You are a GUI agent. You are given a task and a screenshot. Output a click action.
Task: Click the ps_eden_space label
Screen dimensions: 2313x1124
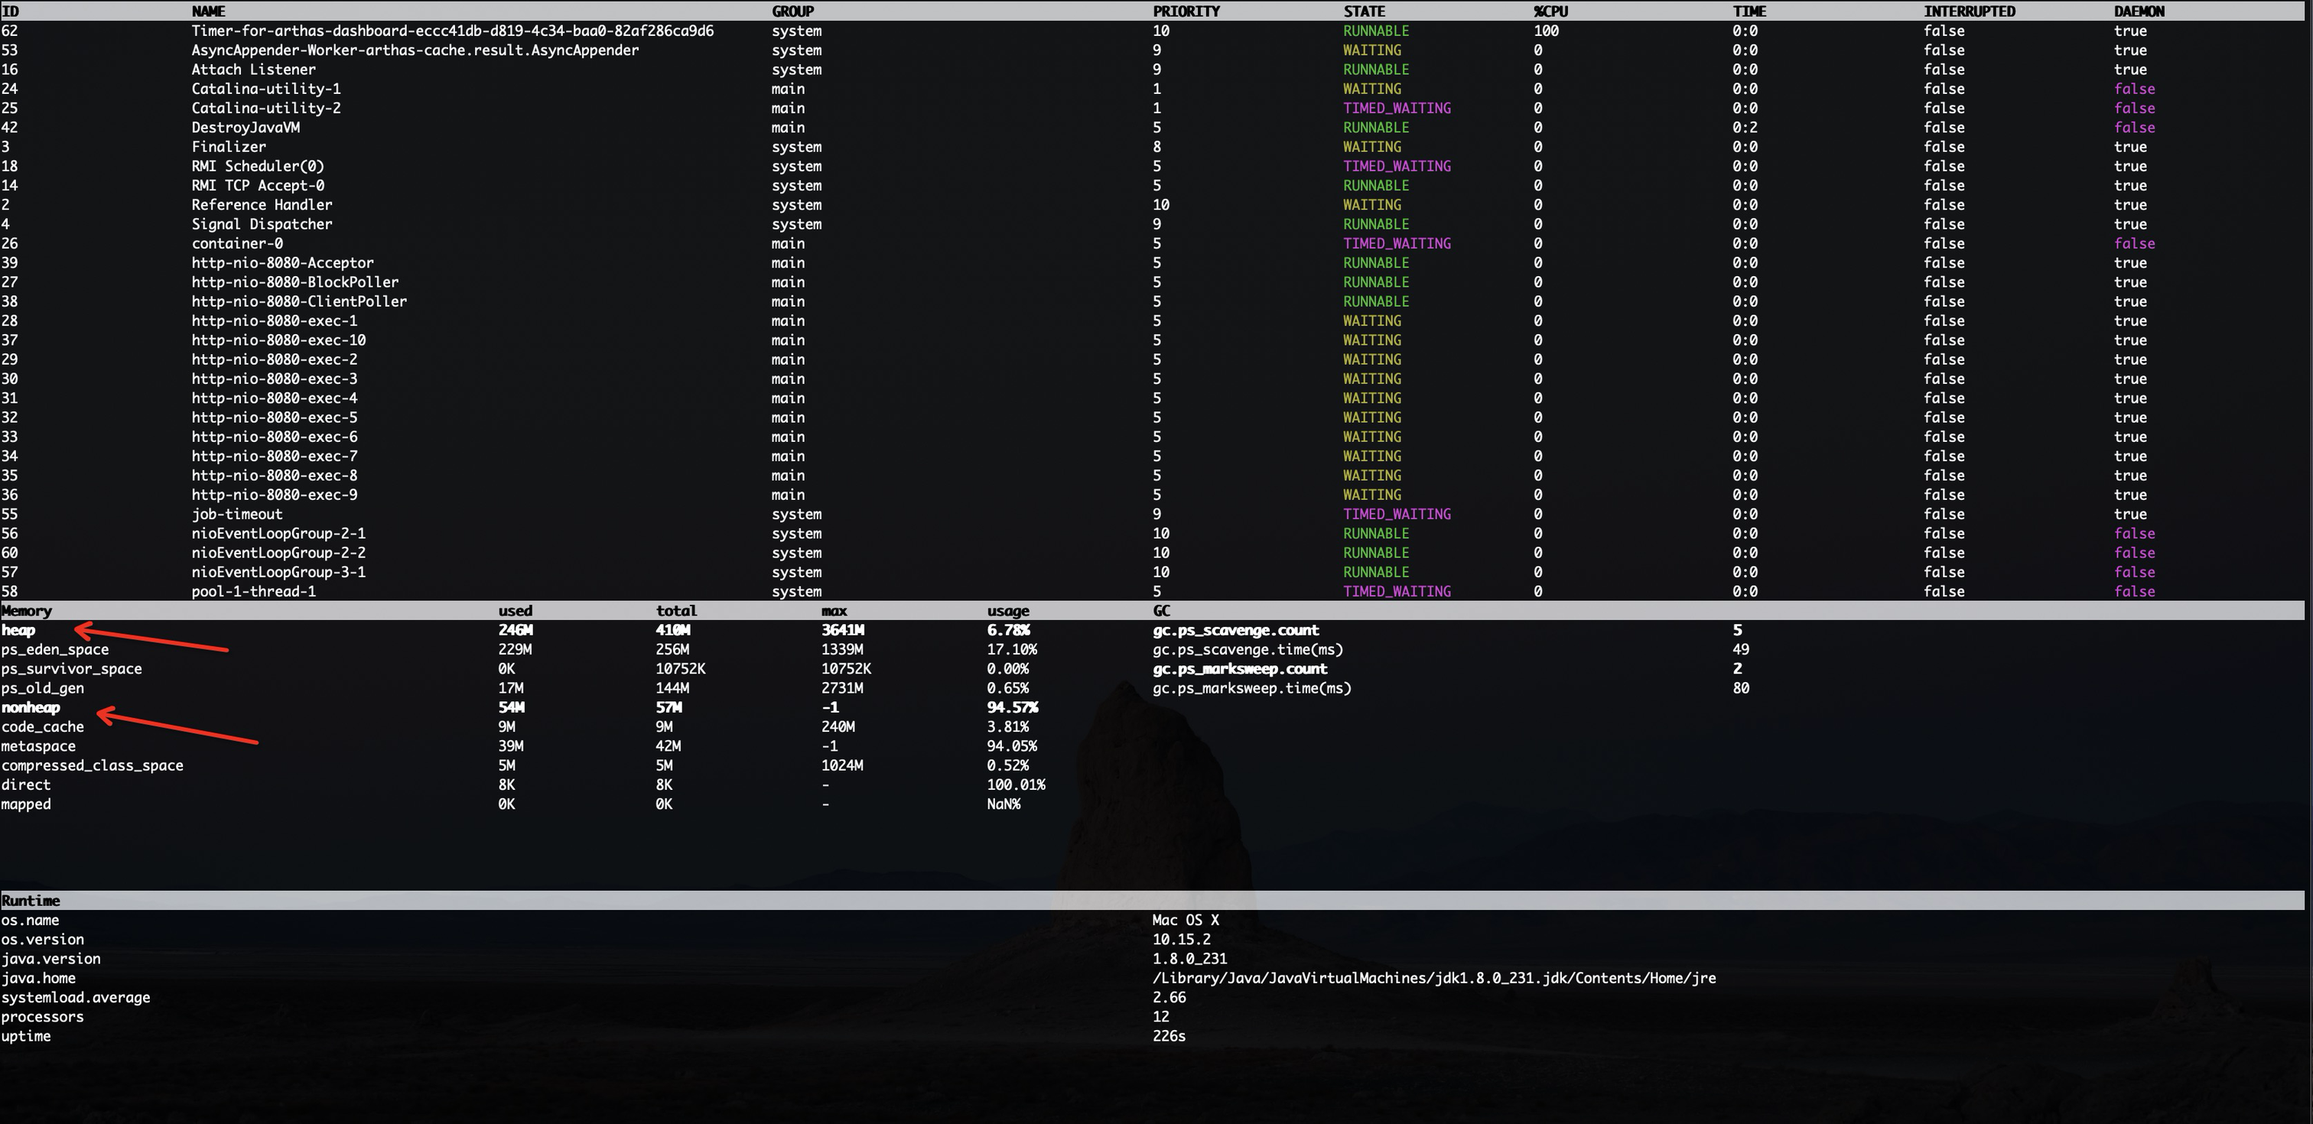click(x=55, y=649)
